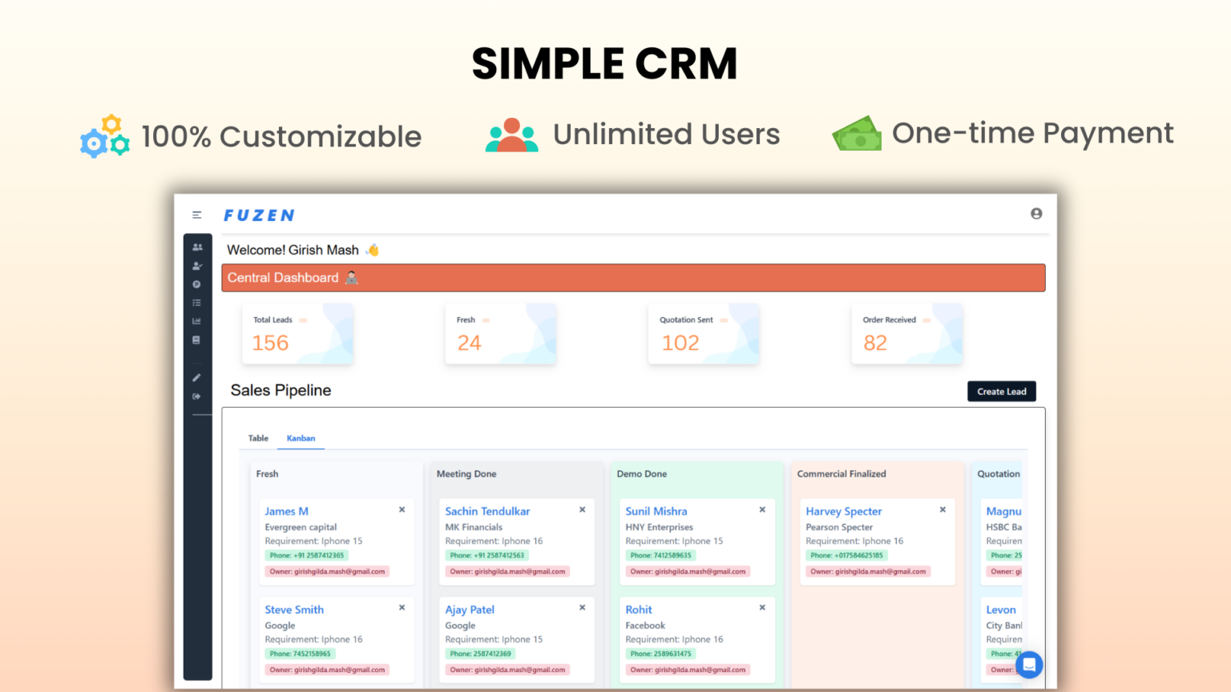Click owner email tag on James M card
This screenshot has height=692, width=1231.
point(327,572)
